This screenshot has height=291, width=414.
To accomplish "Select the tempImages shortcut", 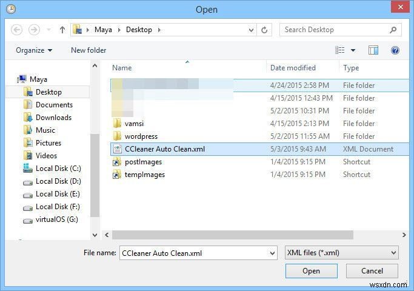I will coord(145,175).
